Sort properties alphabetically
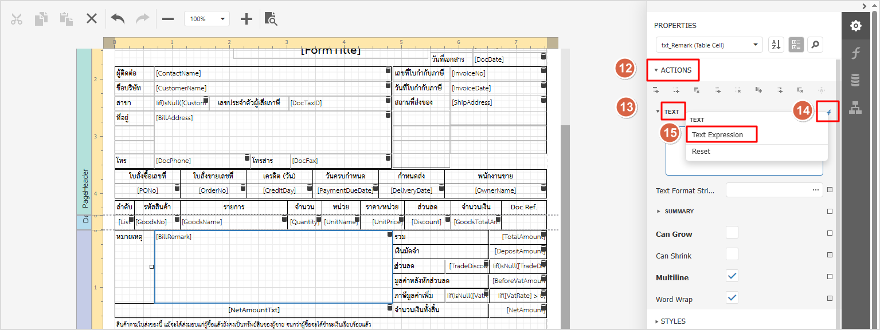880x330 pixels. coord(776,45)
